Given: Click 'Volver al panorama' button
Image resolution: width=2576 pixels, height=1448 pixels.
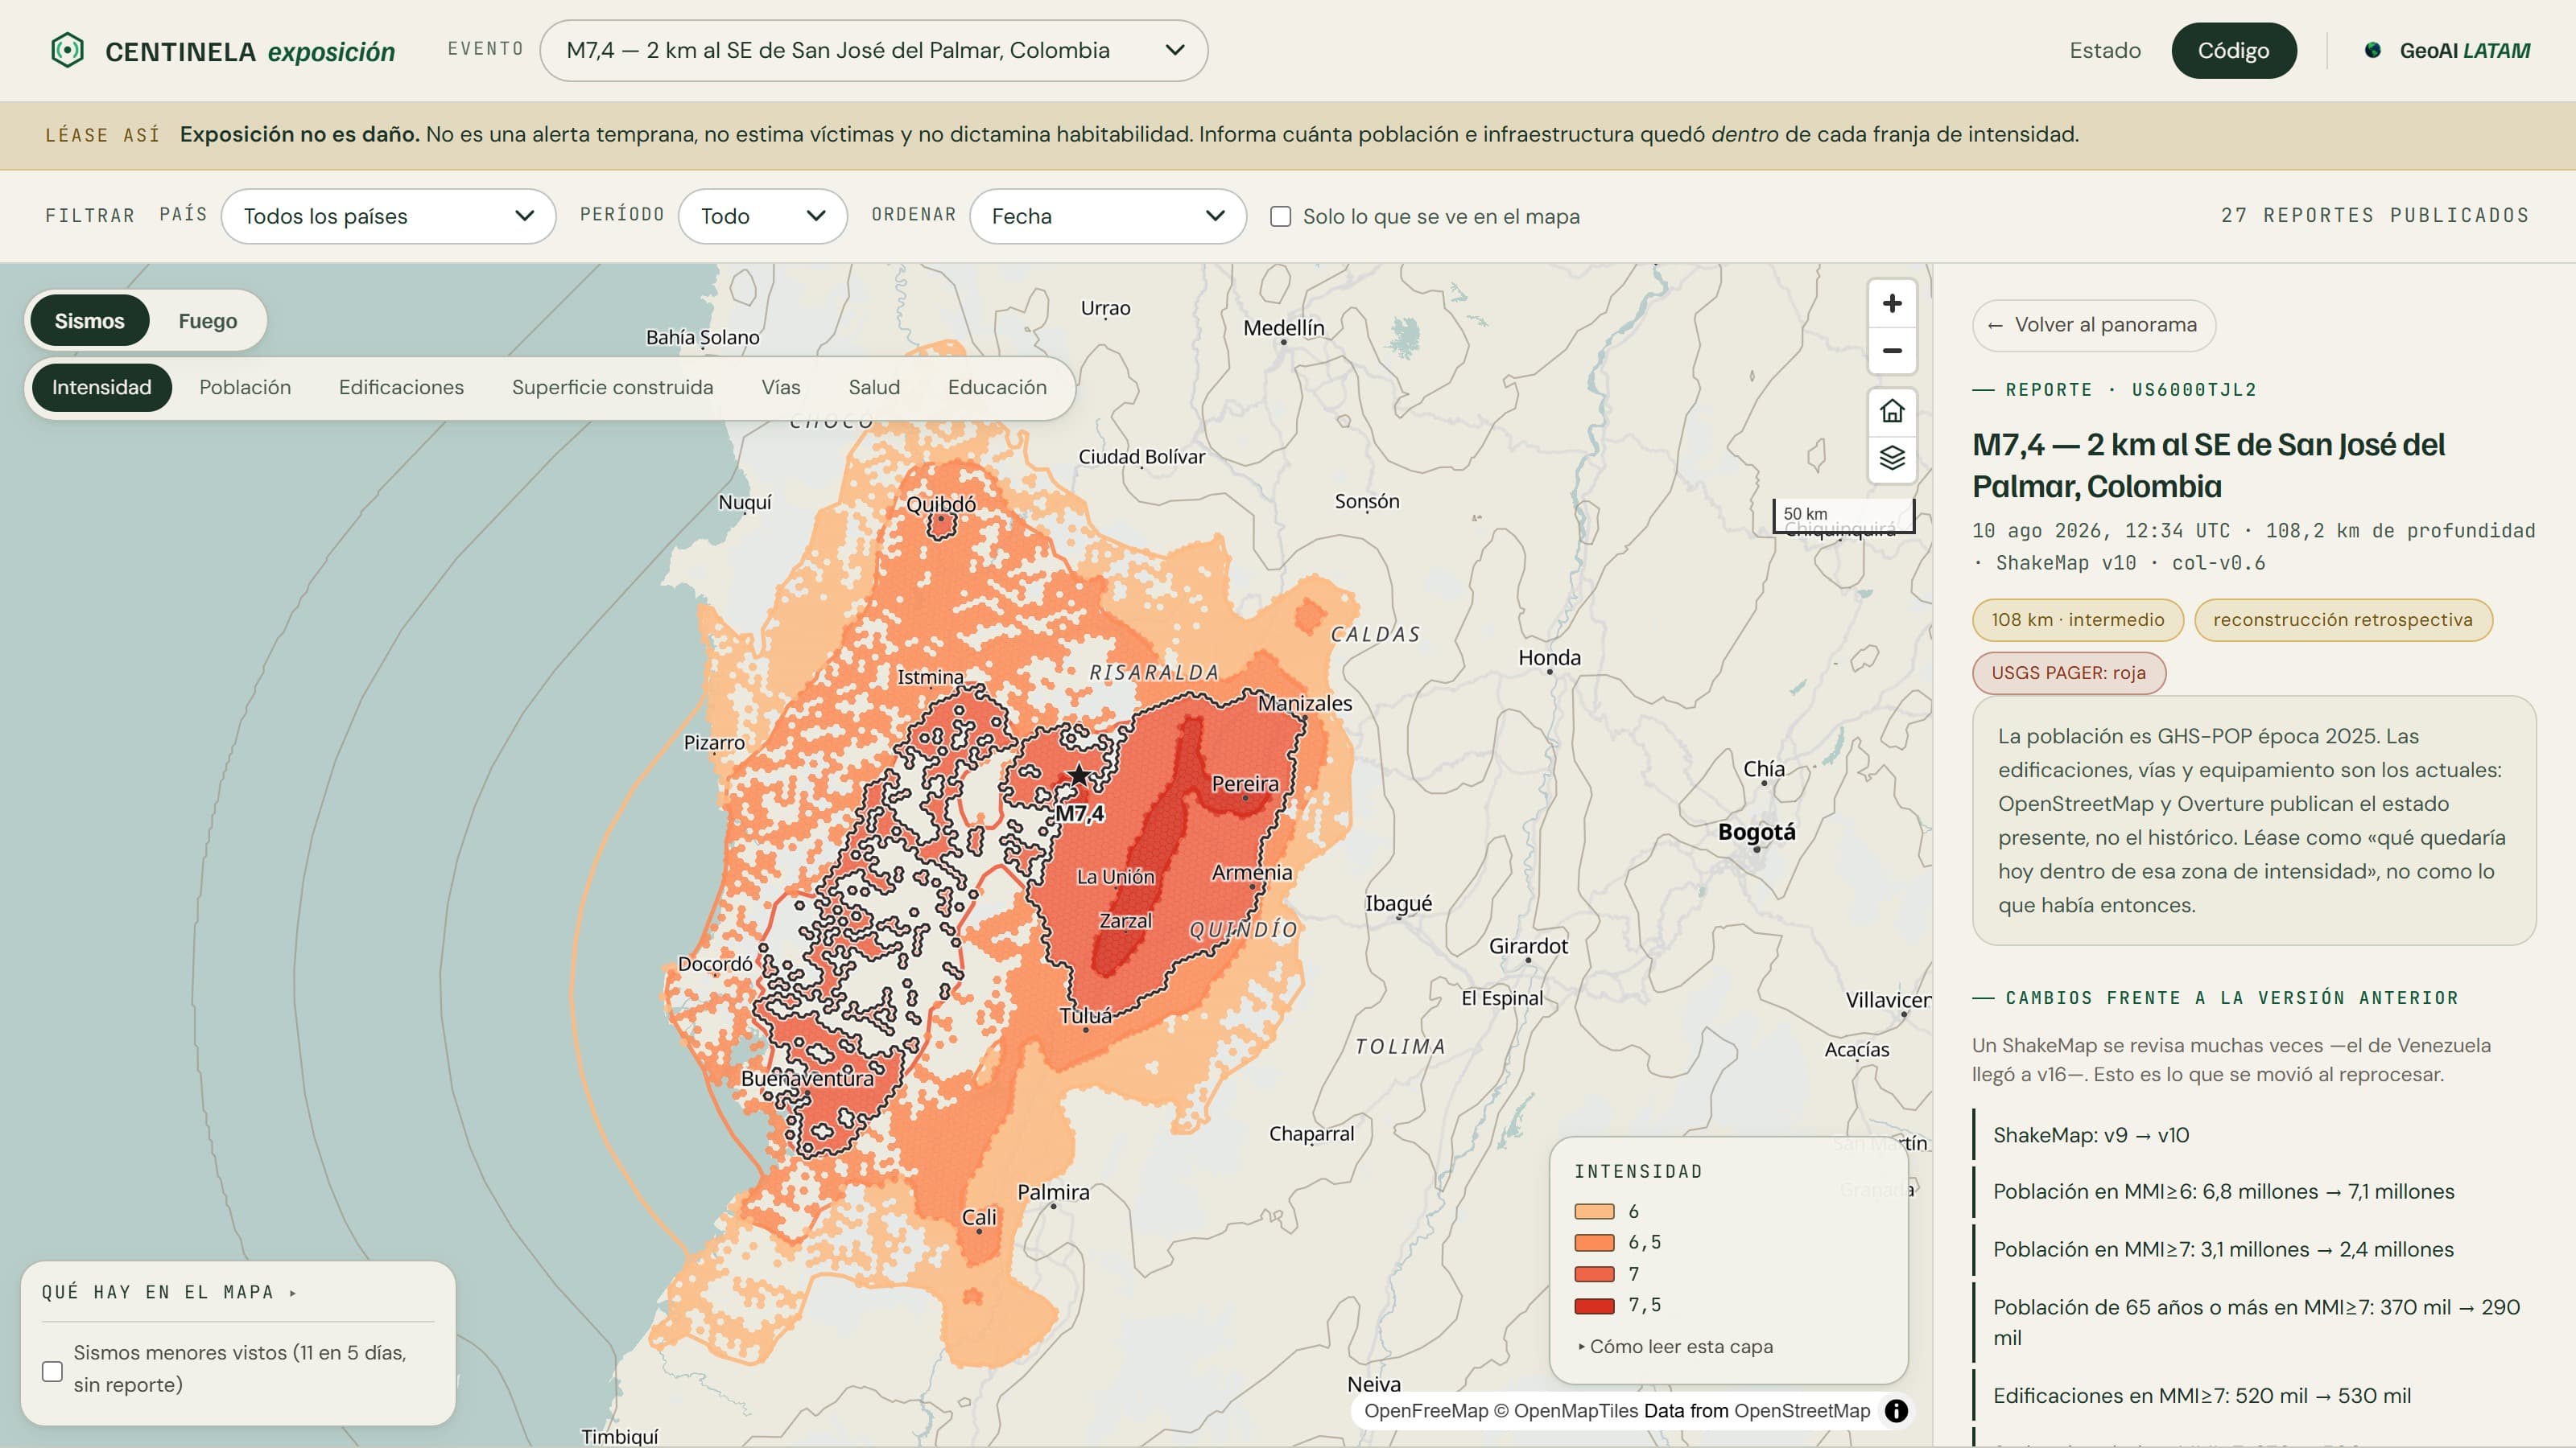Looking at the screenshot, I should [2093, 325].
